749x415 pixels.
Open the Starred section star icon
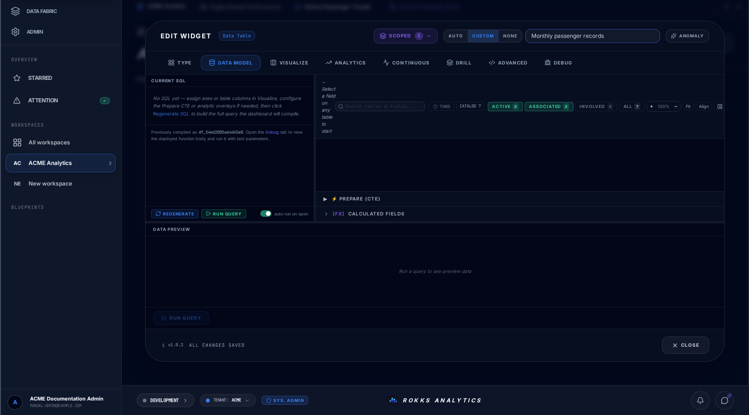click(17, 78)
